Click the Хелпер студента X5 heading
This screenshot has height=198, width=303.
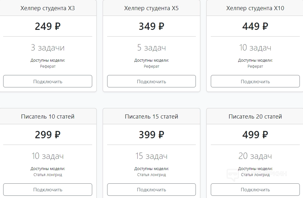tap(151, 8)
